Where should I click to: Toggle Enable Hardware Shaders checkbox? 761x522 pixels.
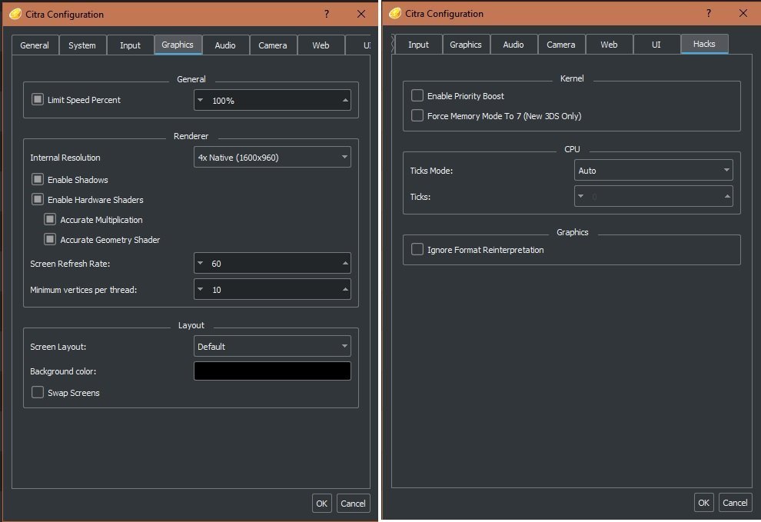pos(38,200)
